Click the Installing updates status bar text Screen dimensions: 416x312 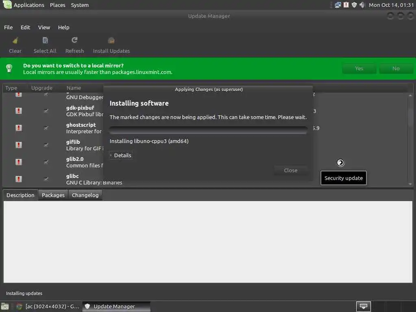(24, 293)
